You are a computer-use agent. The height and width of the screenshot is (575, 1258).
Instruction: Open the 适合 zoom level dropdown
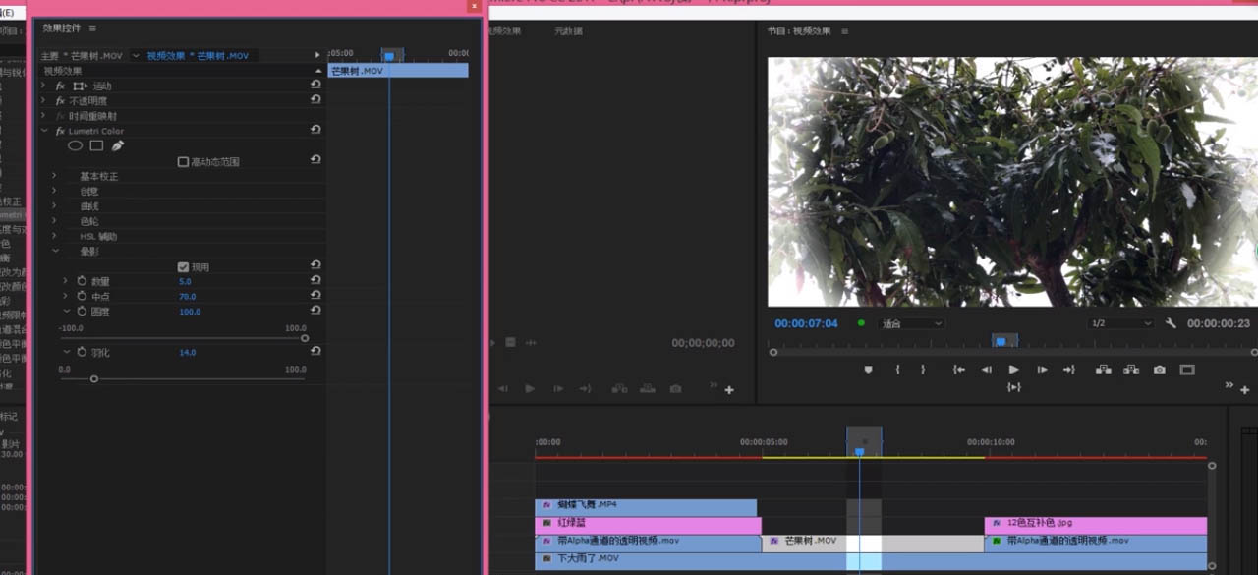pyautogui.click(x=912, y=323)
